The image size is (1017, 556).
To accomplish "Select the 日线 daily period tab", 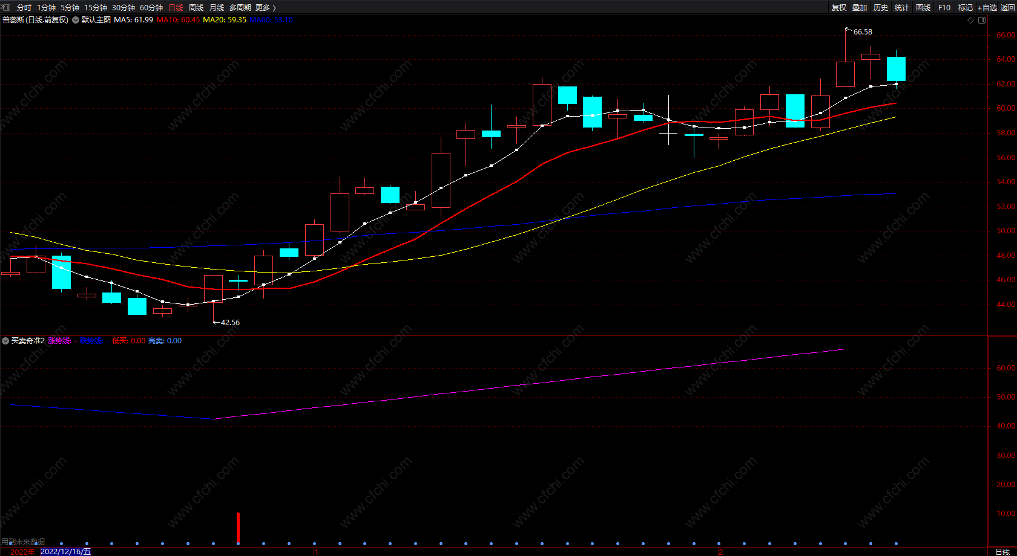I will (176, 8).
